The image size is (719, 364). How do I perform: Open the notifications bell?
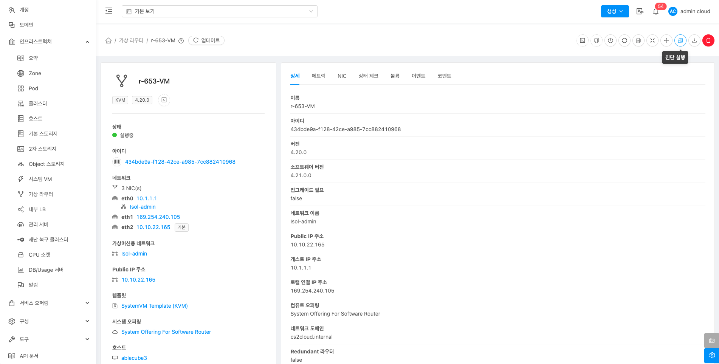(x=656, y=12)
